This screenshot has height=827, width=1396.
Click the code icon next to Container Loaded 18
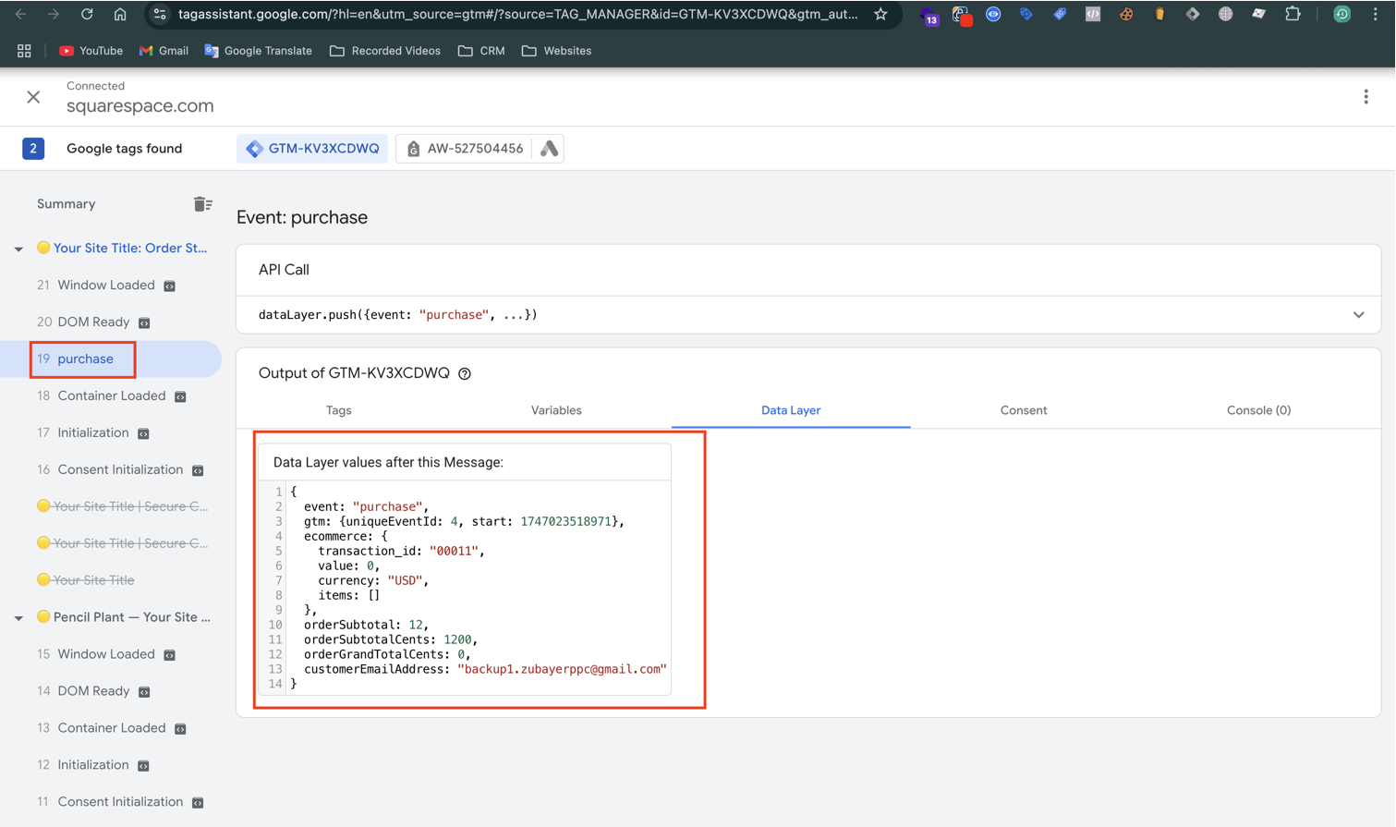click(181, 397)
